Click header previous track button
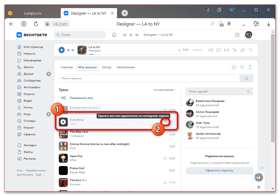The width and height of the screenshot is (280, 196). (x=125, y=35)
